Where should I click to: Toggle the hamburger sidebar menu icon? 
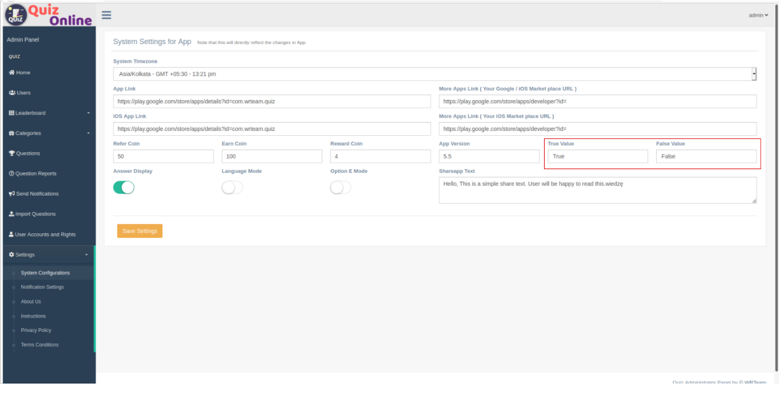click(x=106, y=15)
